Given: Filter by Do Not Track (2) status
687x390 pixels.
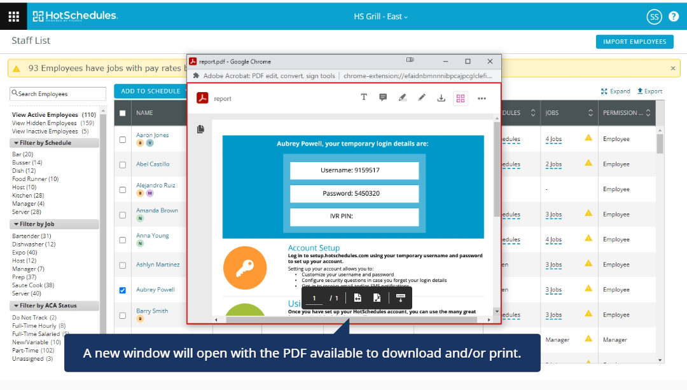Looking at the screenshot, I should [34, 318].
